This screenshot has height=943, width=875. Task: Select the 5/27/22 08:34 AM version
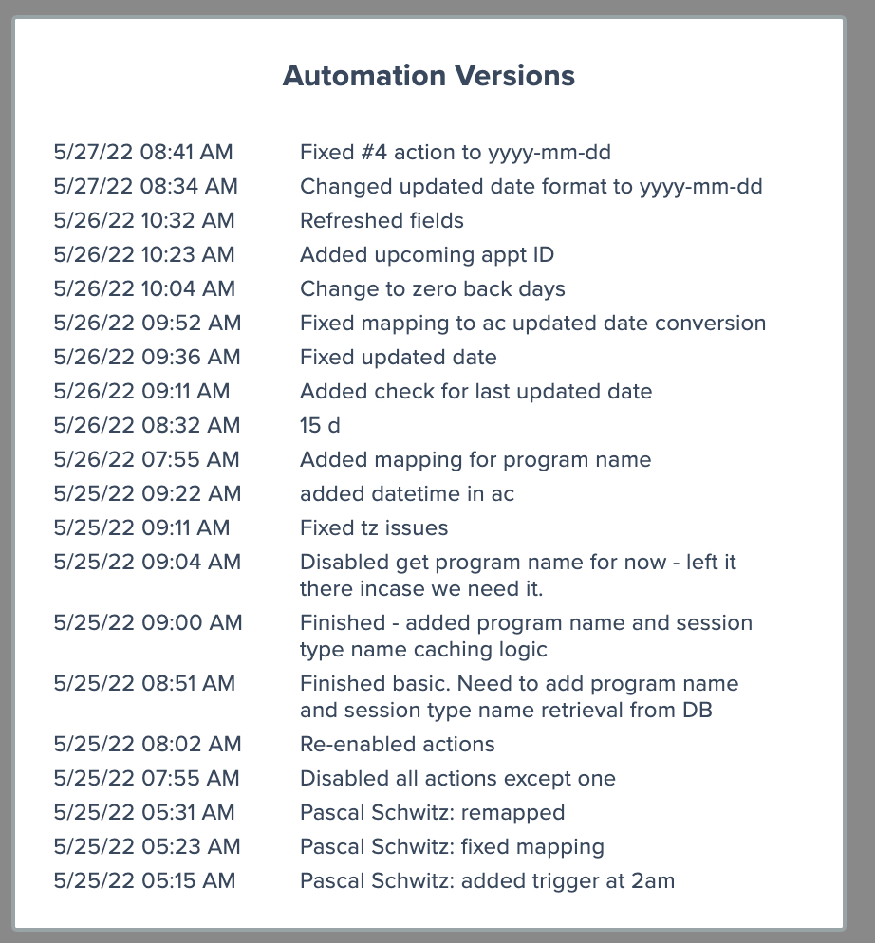[531, 186]
